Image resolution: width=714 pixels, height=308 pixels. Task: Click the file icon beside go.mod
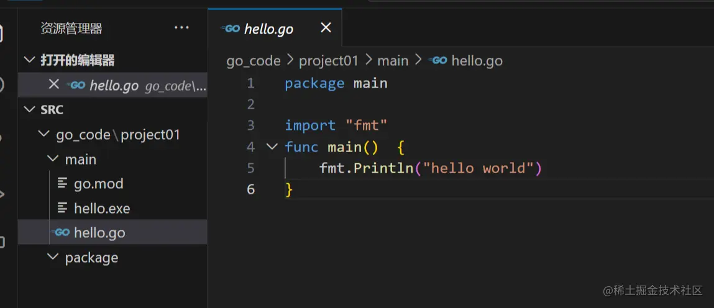click(62, 183)
